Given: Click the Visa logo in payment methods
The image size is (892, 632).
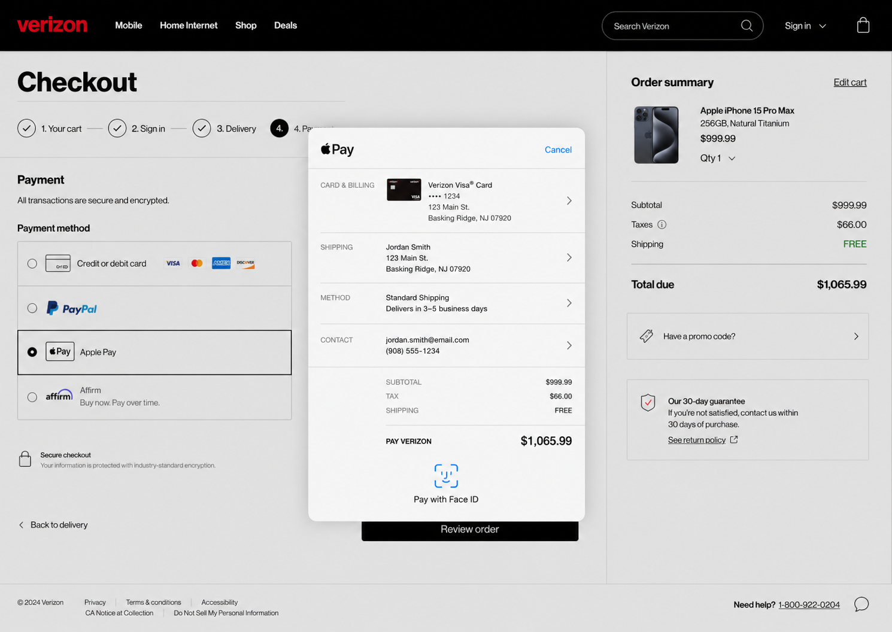Looking at the screenshot, I should 173,263.
